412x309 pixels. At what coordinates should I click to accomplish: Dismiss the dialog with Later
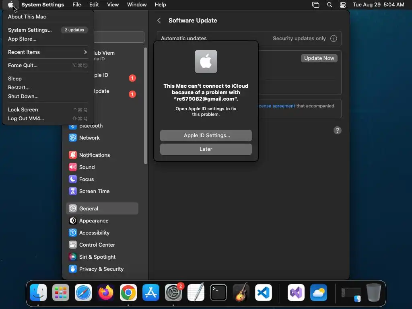[206, 149]
